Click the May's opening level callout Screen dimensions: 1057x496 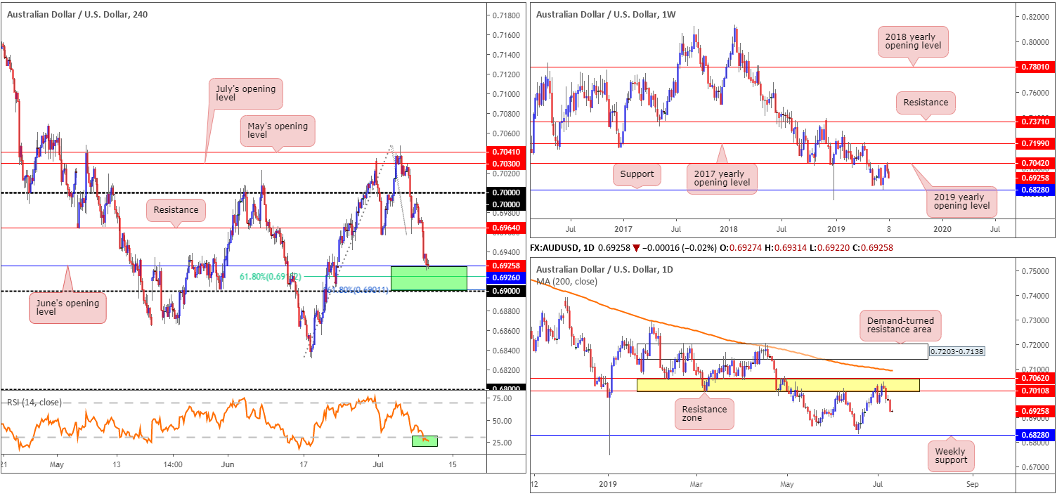[277, 131]
